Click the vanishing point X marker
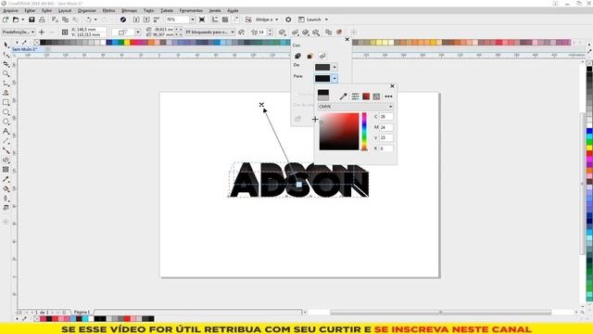This screenshot has height=334, width=593. click(x=261, y=105)
